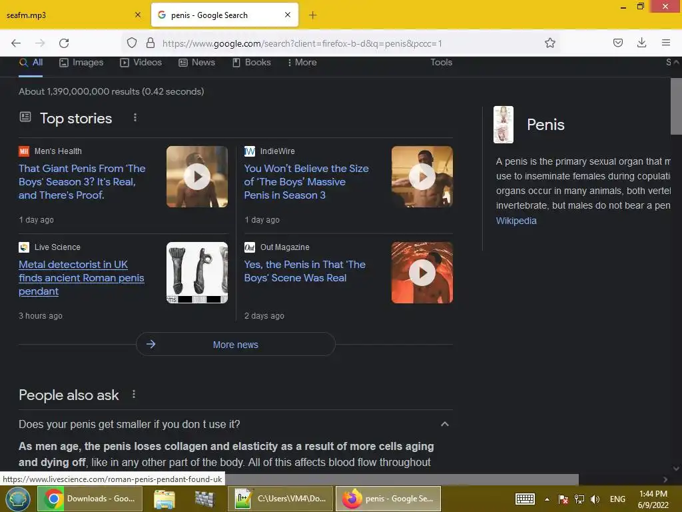The width and height of the screenshot is (682, 512).
Task: Open the brick wall taskbar application
Action: [x=204, y=499]
